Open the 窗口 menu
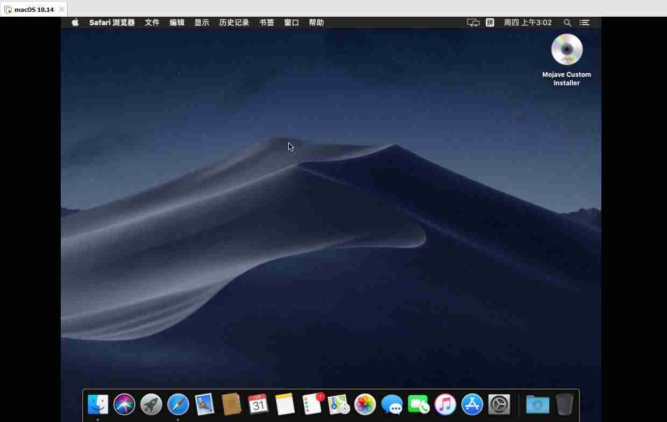The width and height of the screenshot is (667, 422). click(x=292, y=23)
